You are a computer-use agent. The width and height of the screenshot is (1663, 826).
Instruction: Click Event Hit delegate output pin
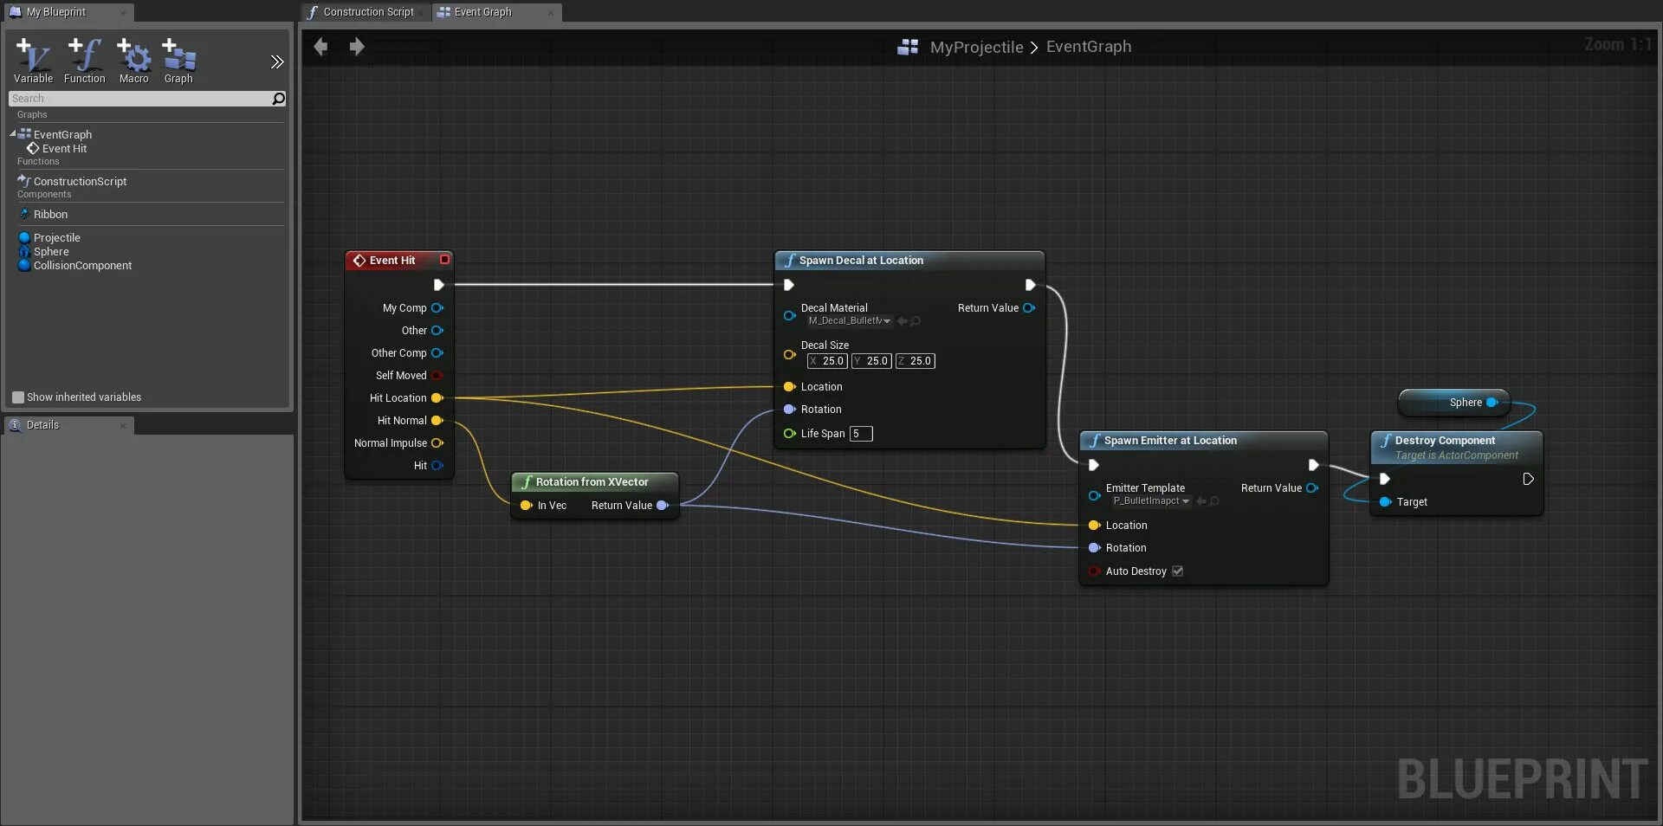444,260
